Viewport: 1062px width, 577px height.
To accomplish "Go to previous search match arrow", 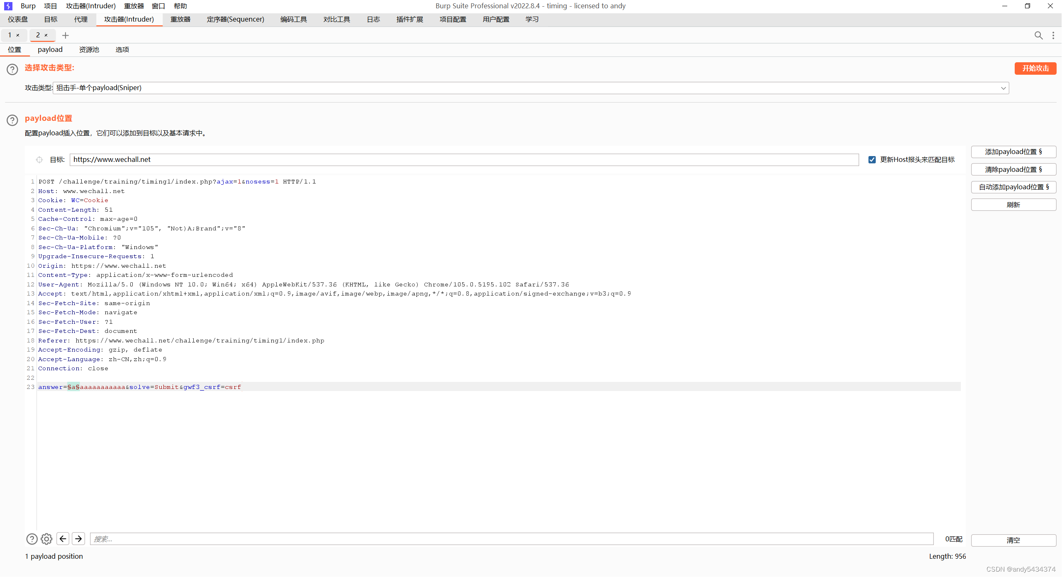I will click(x=63, y=539).
